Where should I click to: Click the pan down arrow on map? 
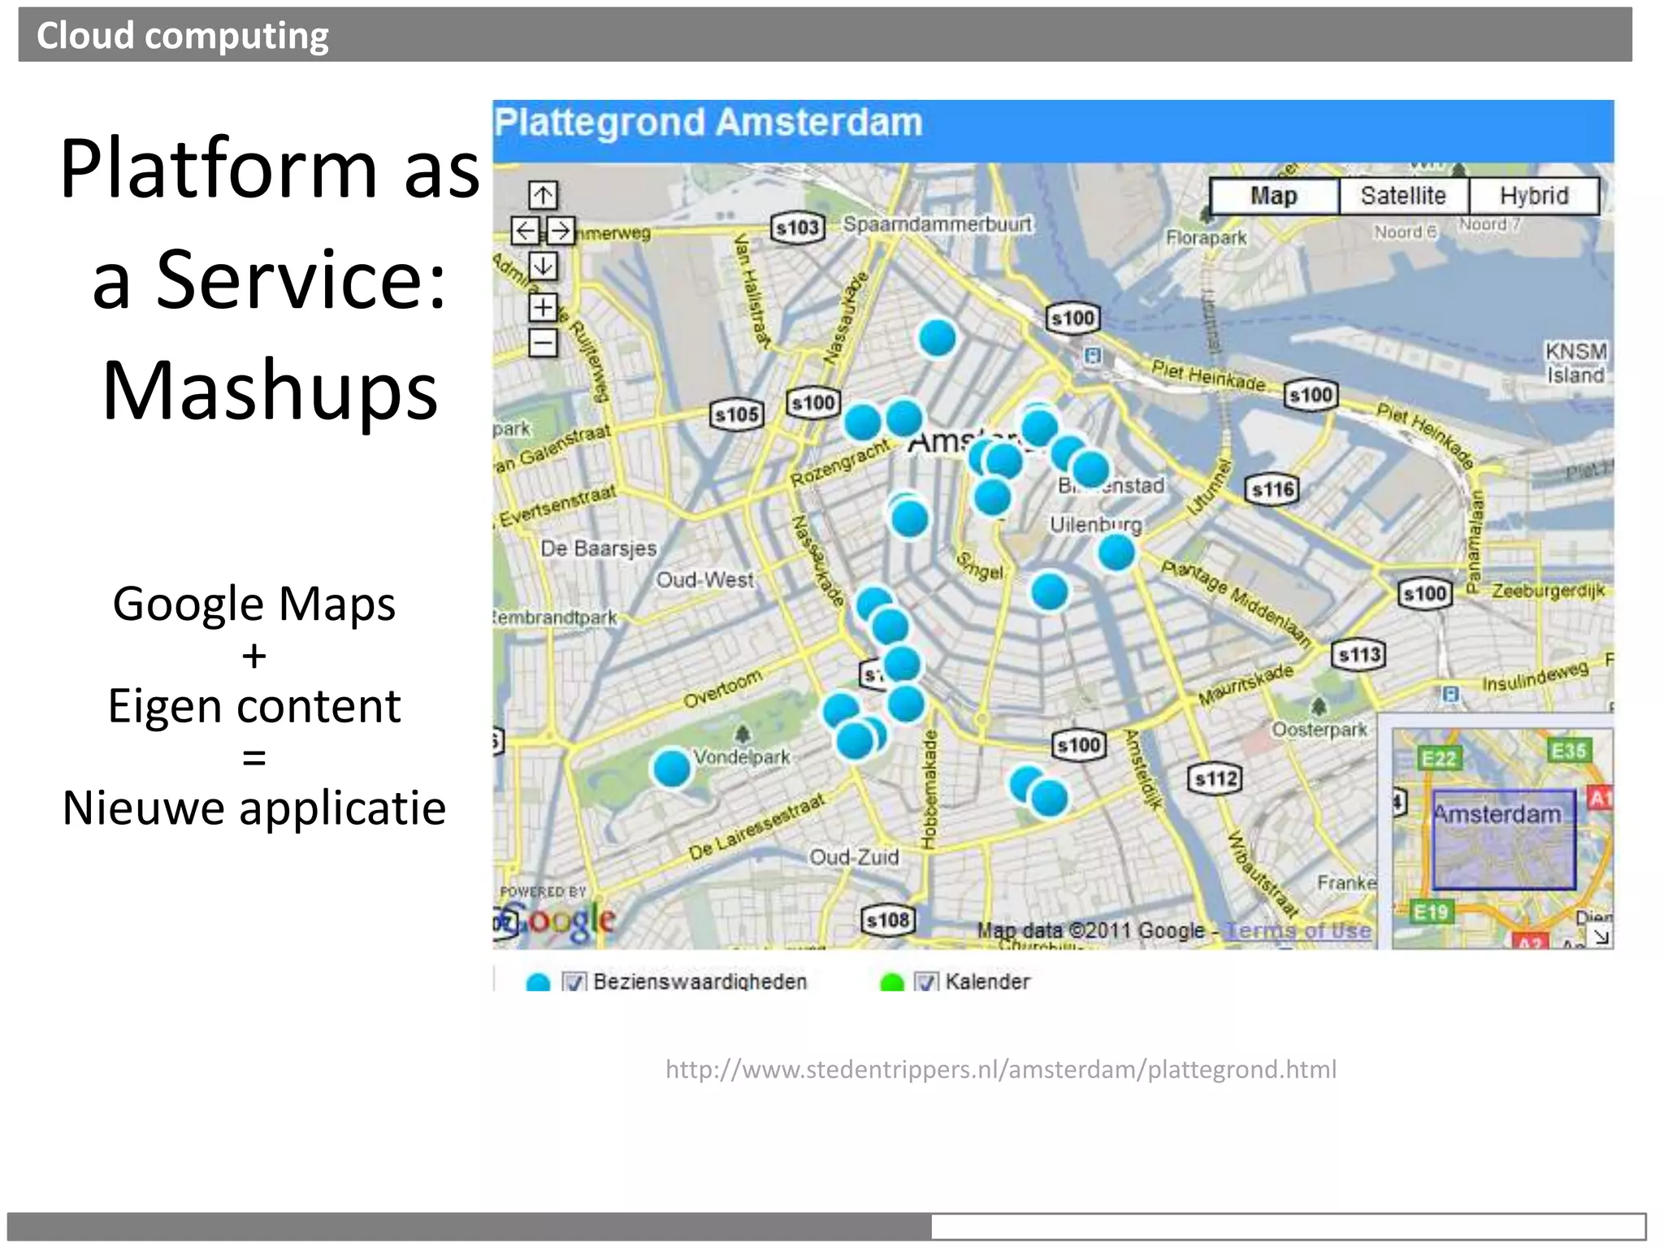click(x=543, y=266)
